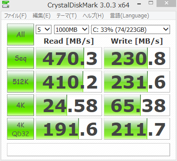
Task: Open the 編集(E) menu
Action: (x=41, y=16)
